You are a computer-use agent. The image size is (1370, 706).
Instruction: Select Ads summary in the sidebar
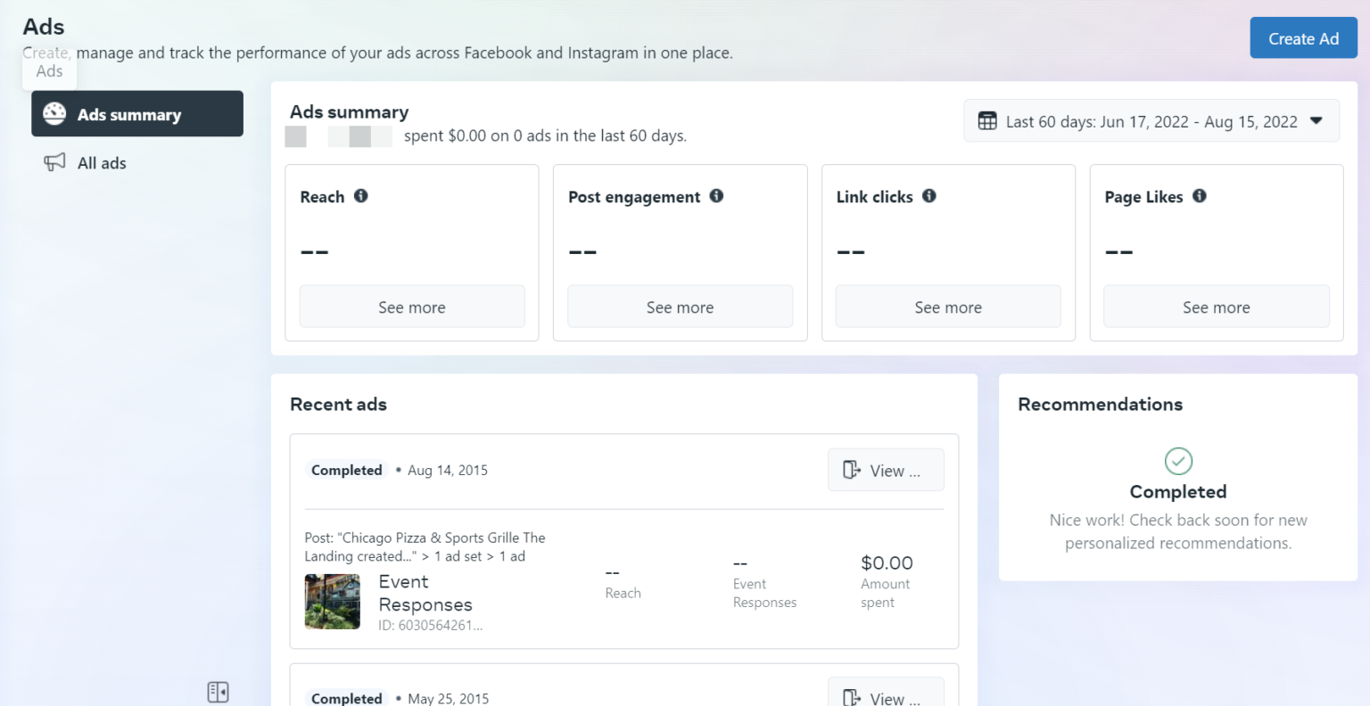(130, 114)
